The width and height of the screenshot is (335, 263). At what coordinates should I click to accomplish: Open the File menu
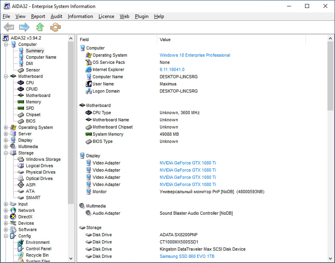[6, 16]
